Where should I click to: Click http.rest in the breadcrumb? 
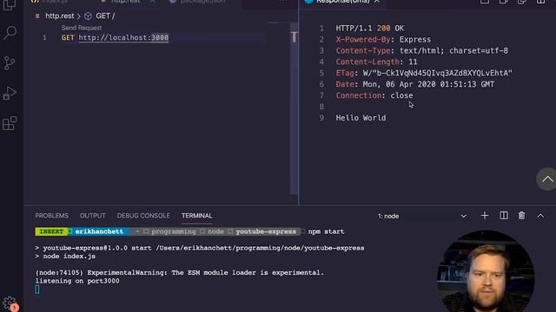click(x=59, y=16)
